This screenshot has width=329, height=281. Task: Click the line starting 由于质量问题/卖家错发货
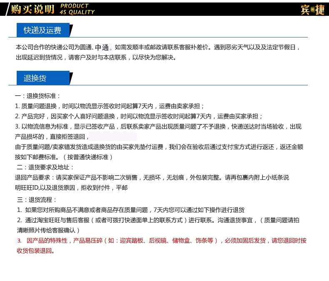tap(159, 147)
